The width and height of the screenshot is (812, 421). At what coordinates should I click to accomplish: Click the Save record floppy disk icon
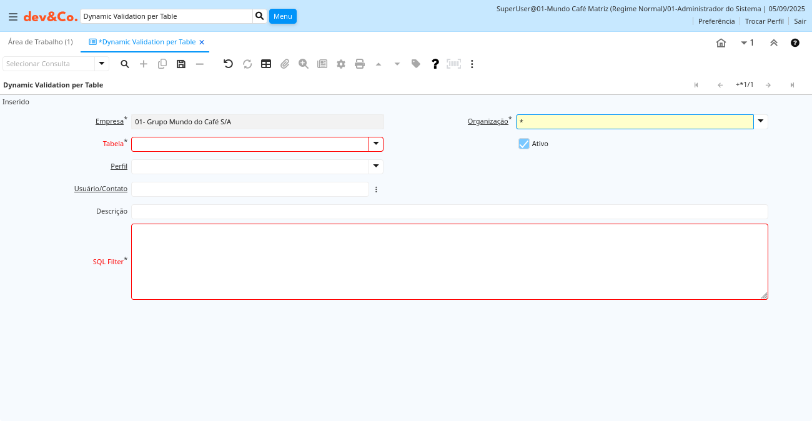181,64
